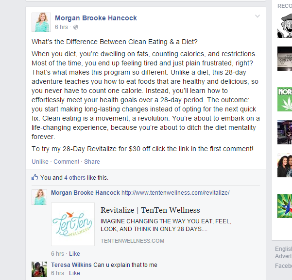Open the Texas star leaf recommended page
This screenshot has height=280, width=292.
click(x=285, y=206)
